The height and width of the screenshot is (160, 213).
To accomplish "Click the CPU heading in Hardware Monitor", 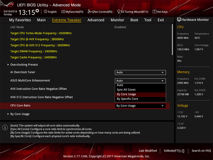I will coord(180,27).
